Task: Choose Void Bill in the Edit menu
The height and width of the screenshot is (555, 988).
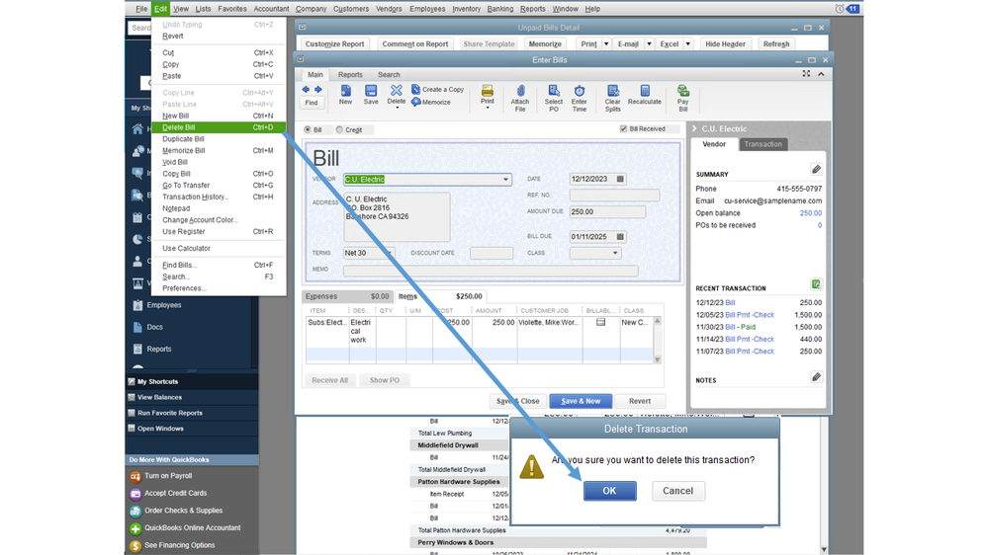Action: 174,162
